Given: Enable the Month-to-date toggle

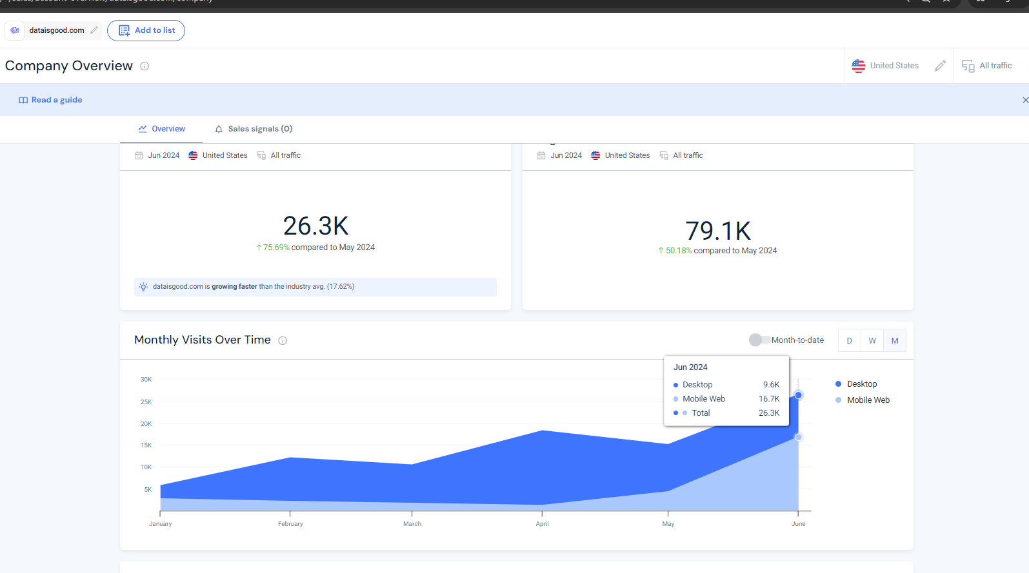Looking at the screenshot, I should point(759,340).
